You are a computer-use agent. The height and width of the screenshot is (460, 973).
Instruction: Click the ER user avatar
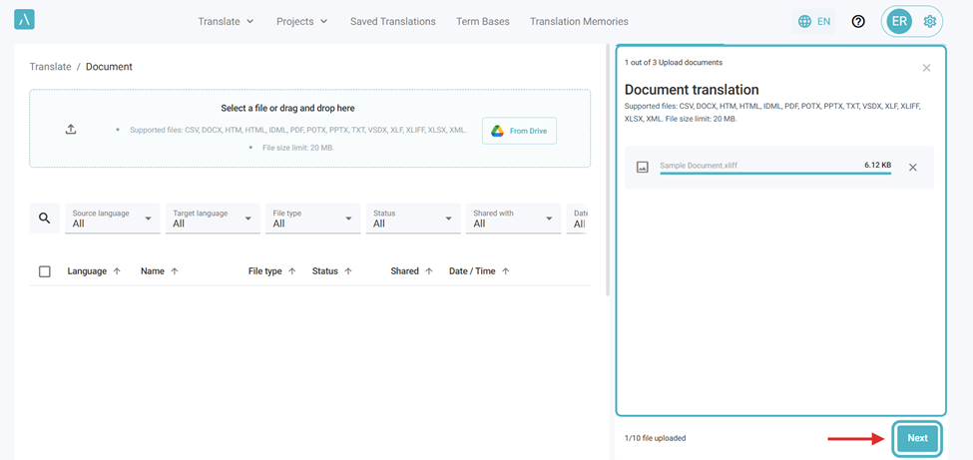[899, 21]
